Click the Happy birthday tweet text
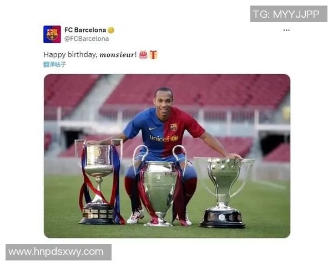 (90, 55)
